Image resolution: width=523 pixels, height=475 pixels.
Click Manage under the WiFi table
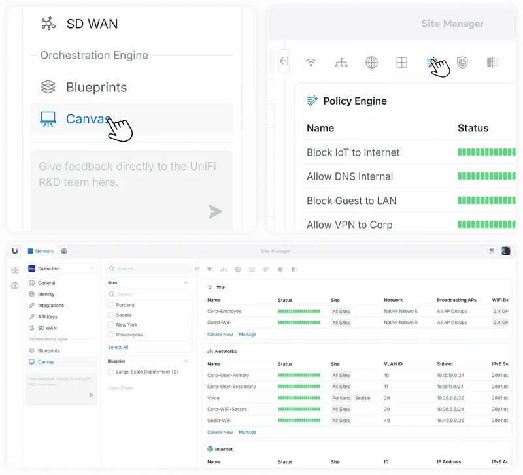coord(248,335)
